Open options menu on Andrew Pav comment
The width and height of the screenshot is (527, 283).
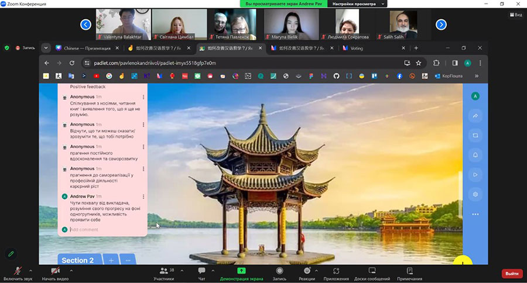tap(143, 196)
